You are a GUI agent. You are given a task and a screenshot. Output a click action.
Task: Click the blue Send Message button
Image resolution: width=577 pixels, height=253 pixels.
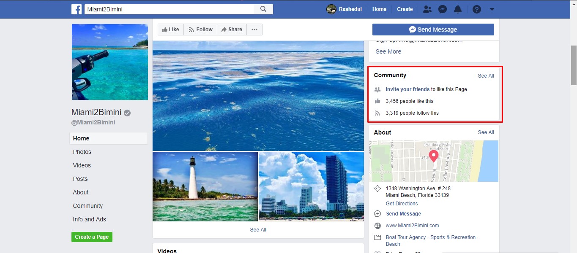[433, 30]
